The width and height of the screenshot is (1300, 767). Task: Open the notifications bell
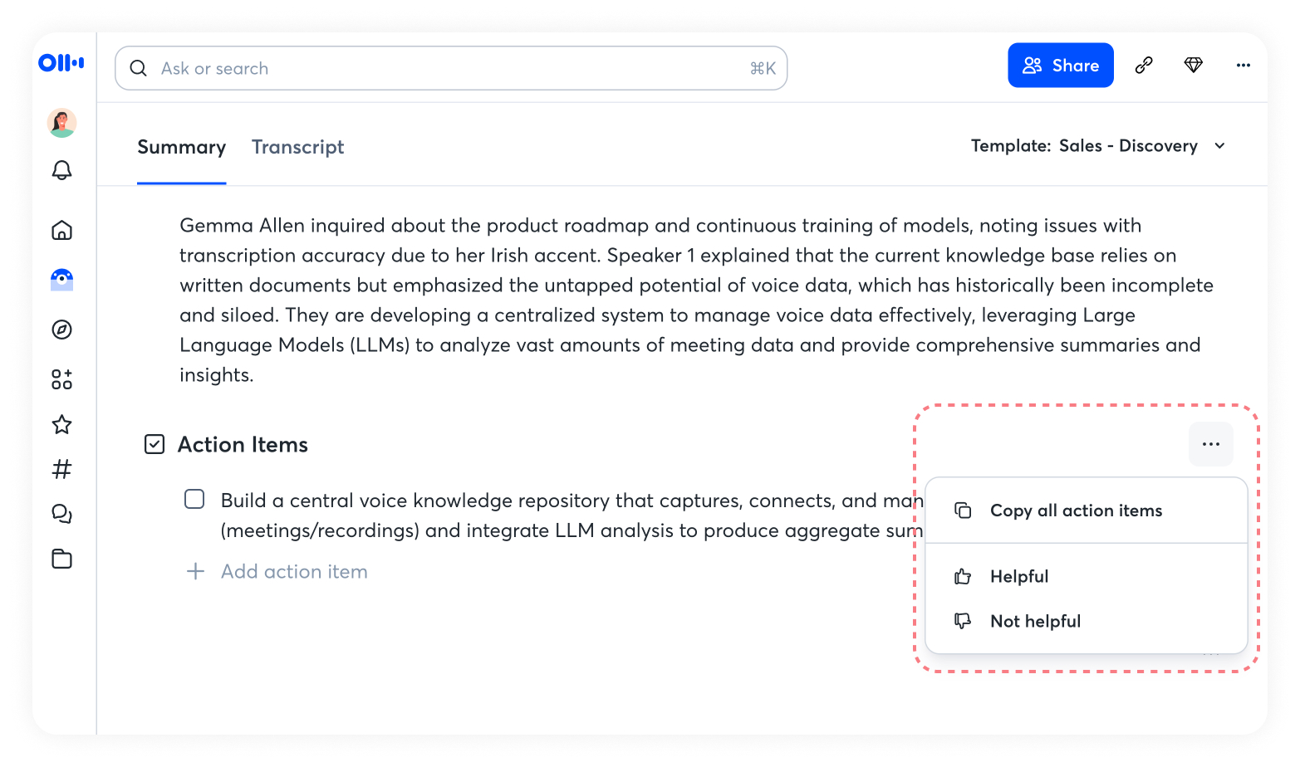pos(61,170)
